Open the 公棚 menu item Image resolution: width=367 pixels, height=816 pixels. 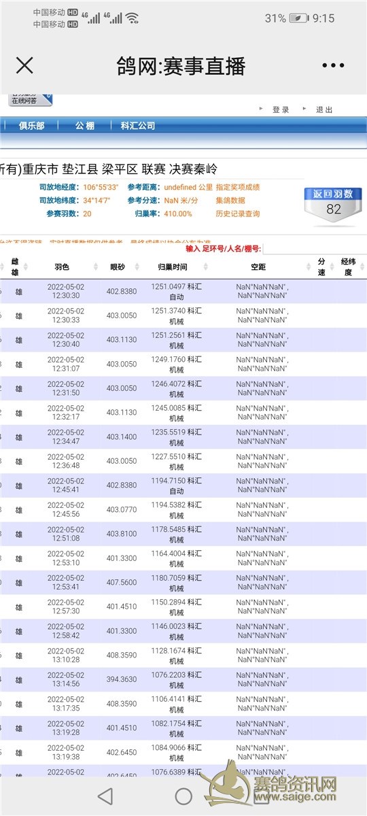click(x=85, y=126)
